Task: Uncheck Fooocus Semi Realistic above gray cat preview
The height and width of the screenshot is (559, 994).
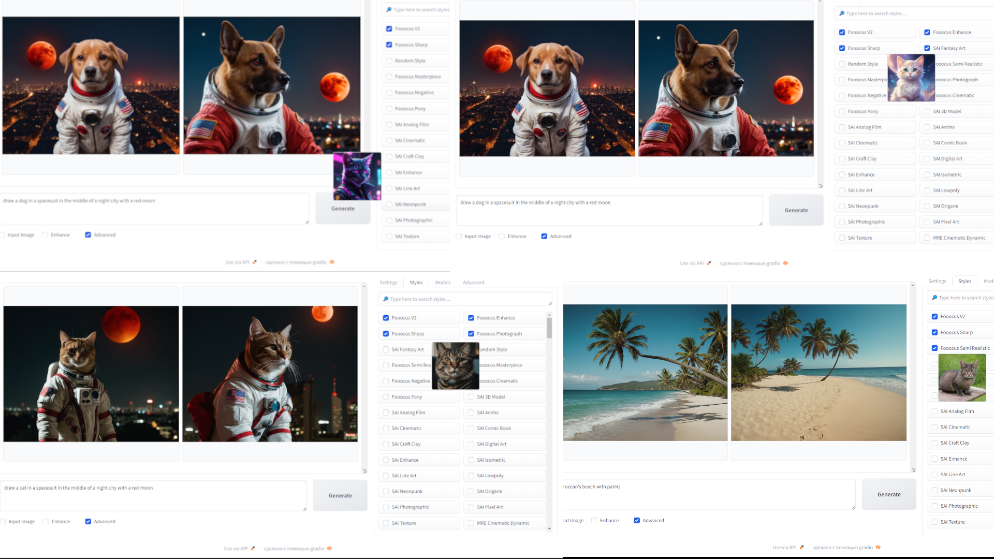Action: pyautogui.click(x=934, y=348)
